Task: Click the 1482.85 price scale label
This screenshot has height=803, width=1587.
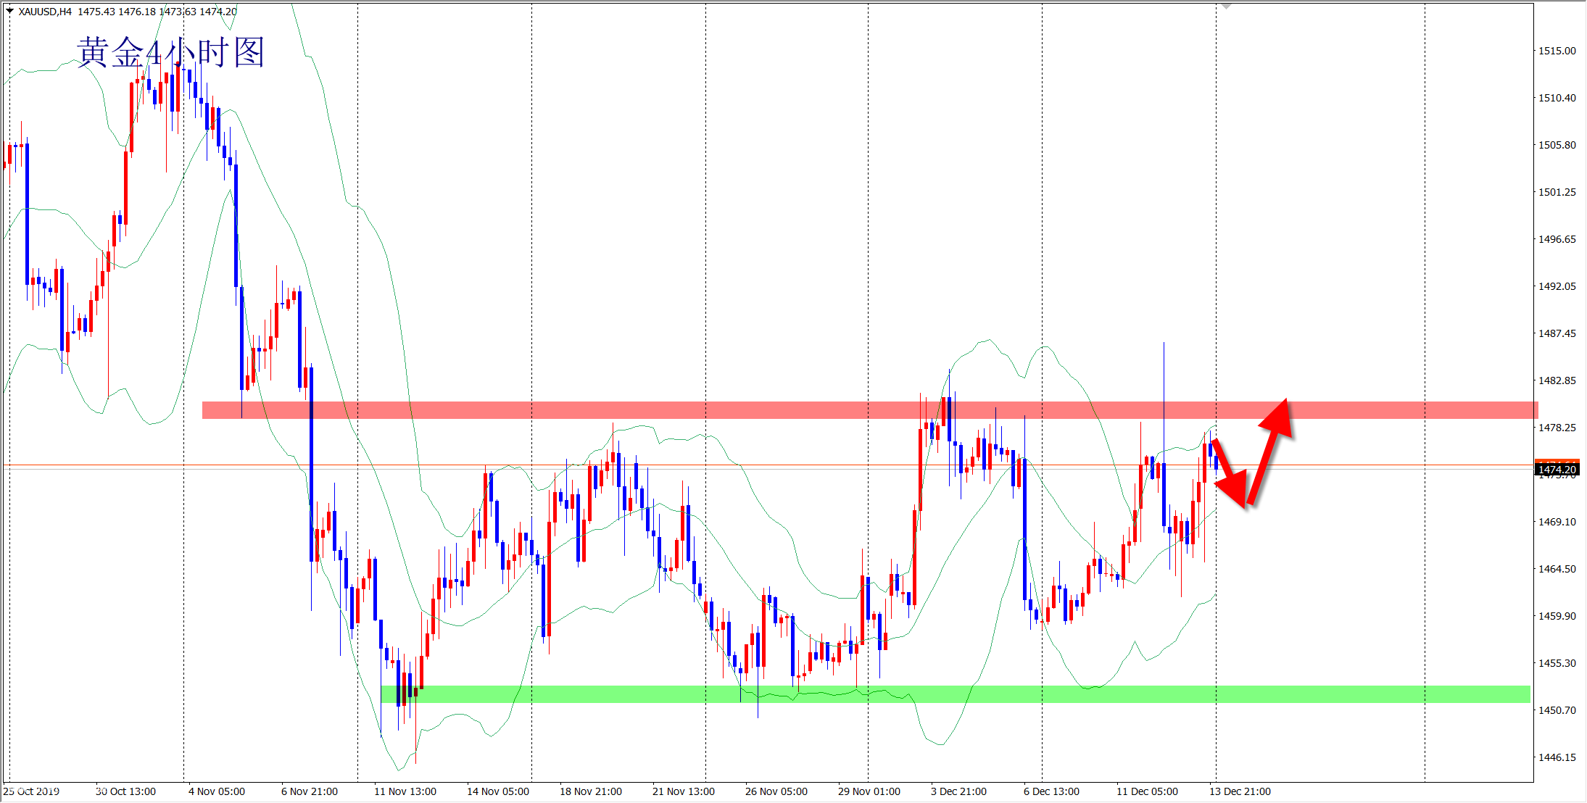Action: pyautogui.click(x=1557, y=380)
